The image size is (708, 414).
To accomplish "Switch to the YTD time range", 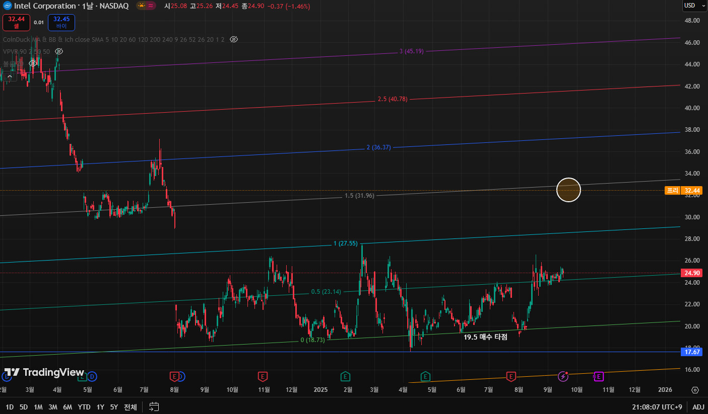I will (x=84, y=407).
